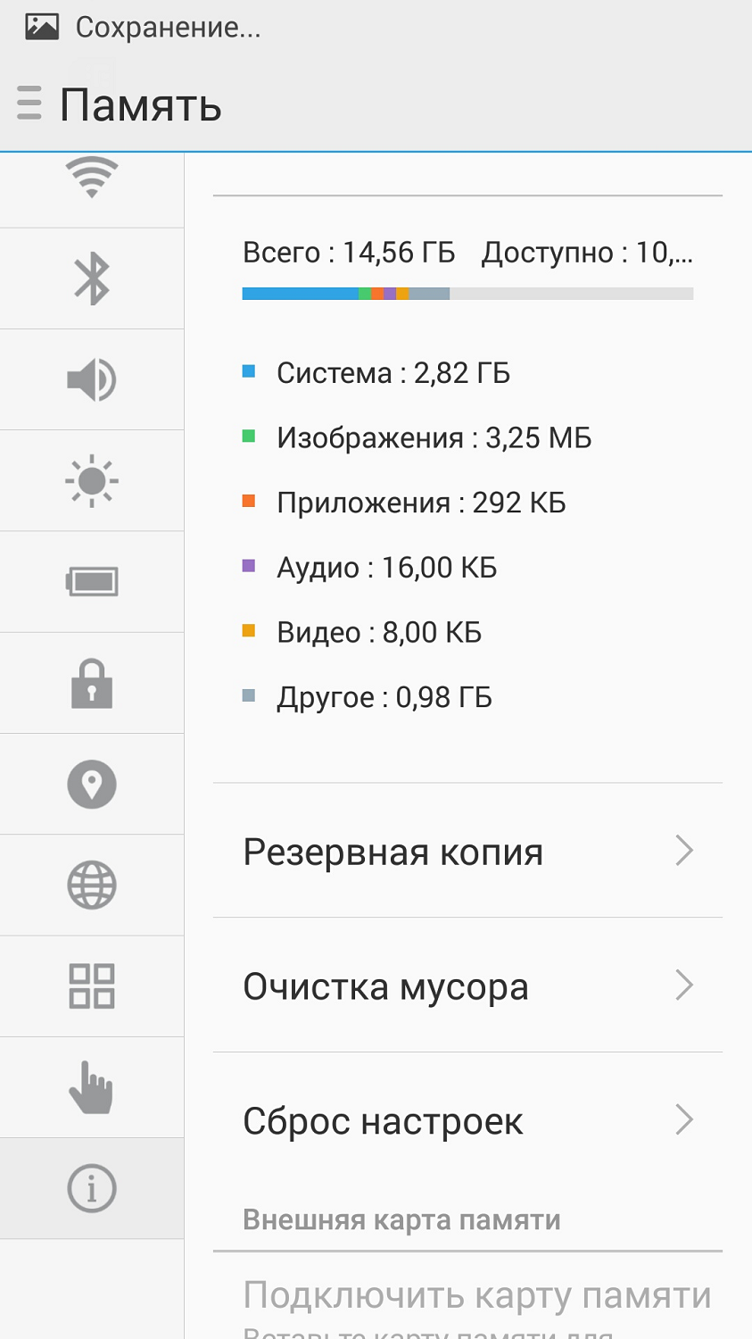Viewport: 752px width, 1339px height.
Task: Open the Резервная копия menu entry
Action: [393, 852]
